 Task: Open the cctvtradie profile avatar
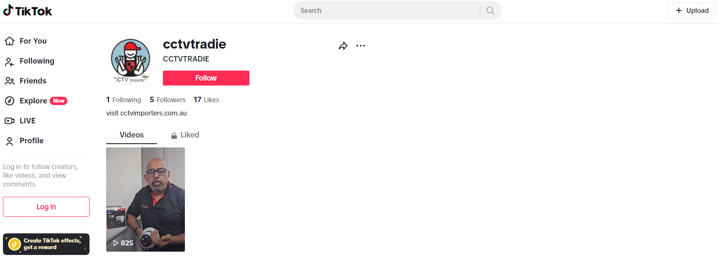(x=130, y=61)
